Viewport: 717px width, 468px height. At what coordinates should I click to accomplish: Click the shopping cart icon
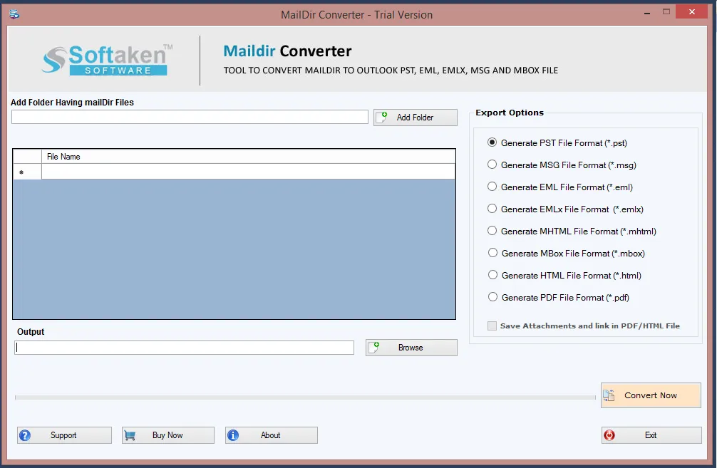coord(130,435)
